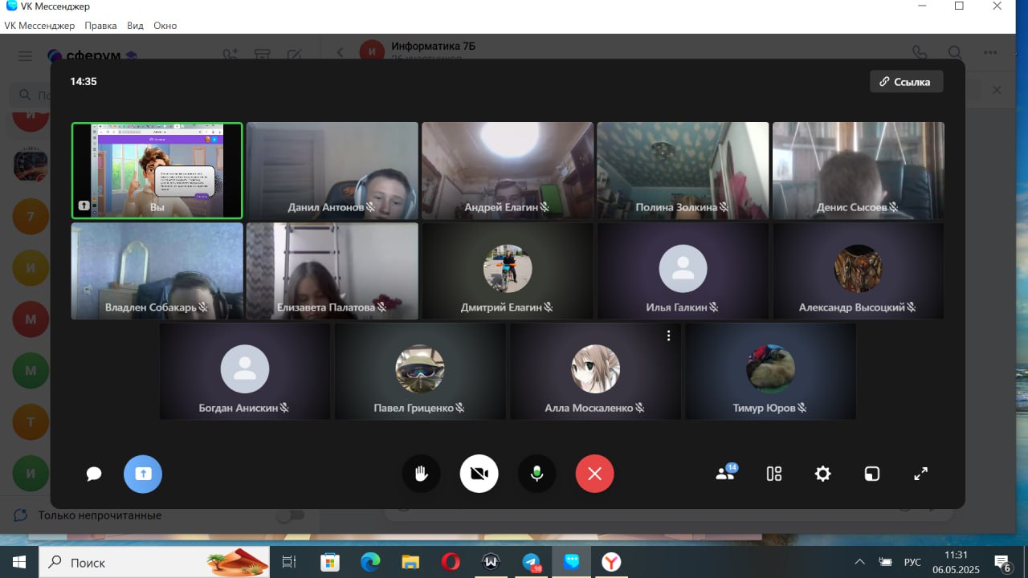
Task: Click the blue screen share button
Action: [x=143, y=474]
